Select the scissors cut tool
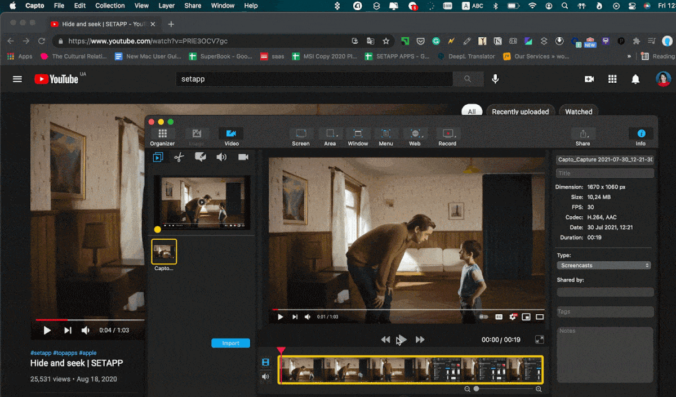Screen dimensions: 676x397 [x=179, y=157]
